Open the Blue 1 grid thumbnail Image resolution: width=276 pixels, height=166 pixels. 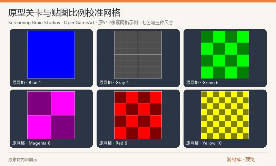[x=51, y=55]
